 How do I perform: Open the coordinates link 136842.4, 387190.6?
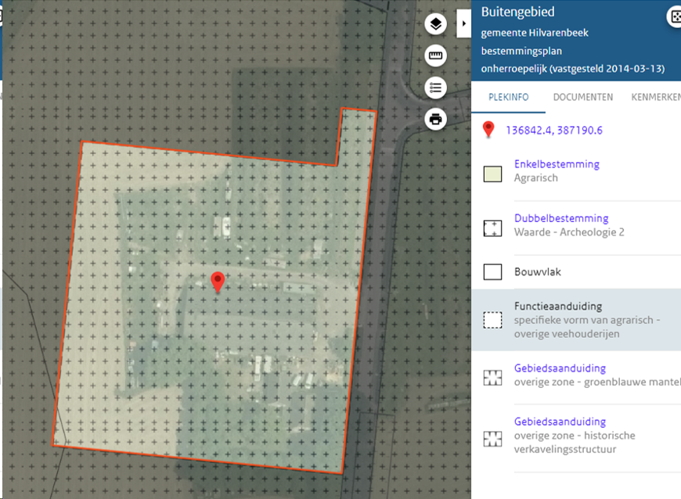pyautogui.click(x=554, y=130)
